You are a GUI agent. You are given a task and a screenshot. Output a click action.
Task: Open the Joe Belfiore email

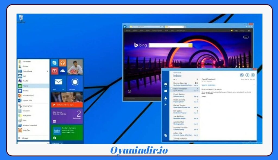(x=184, y=117)
